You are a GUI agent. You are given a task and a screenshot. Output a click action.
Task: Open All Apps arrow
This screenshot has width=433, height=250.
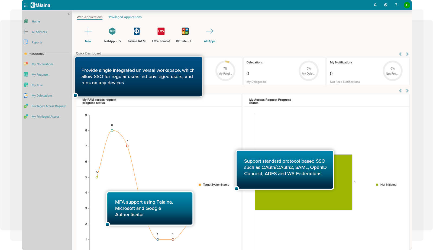(x=210, y=31)
